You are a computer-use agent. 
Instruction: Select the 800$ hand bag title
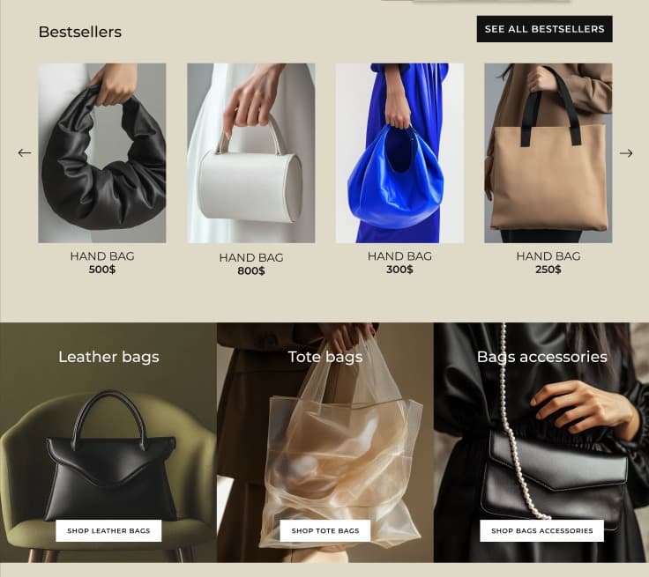250,258
